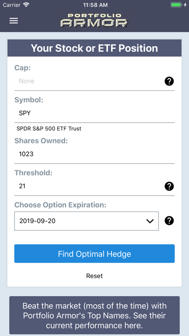This screenshot has width=189, height=336.
Task: Select the Symbol field containing SPY
Action: 94,113
